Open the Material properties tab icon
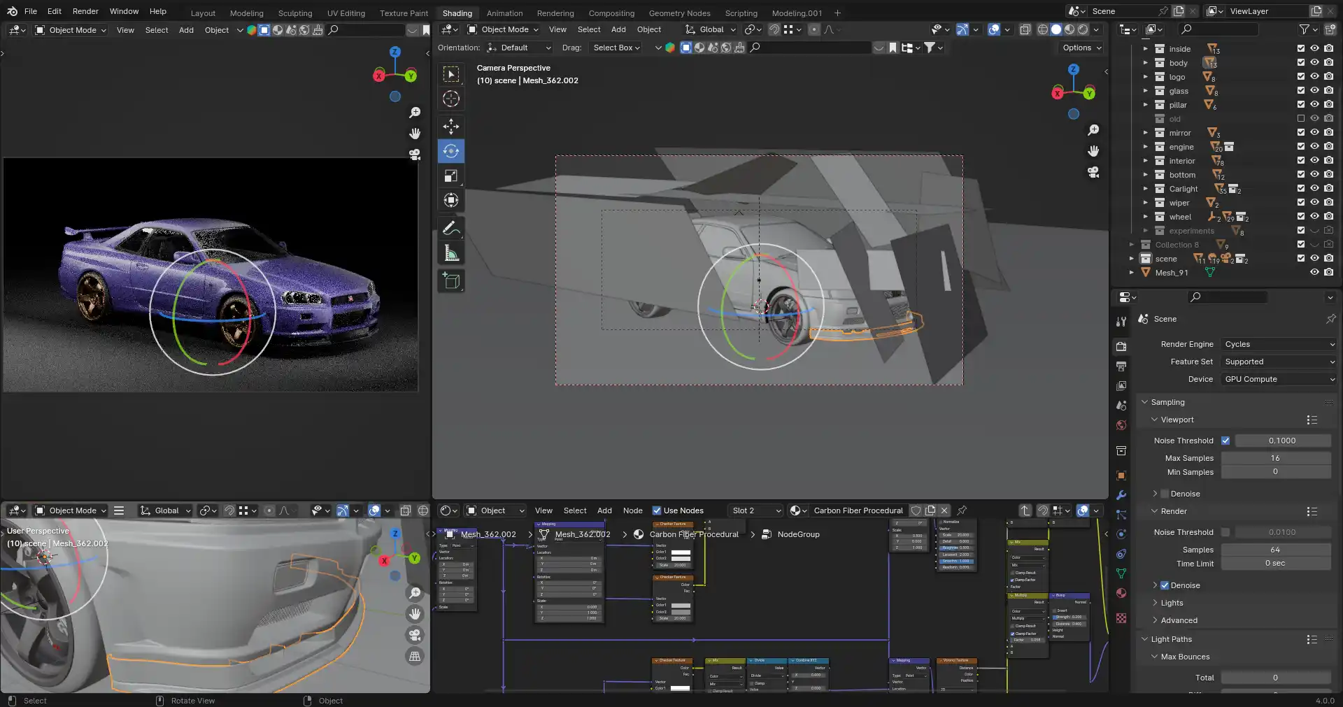The width and height of the screenshot is (1343, 707). click(x=1121, y=593)
